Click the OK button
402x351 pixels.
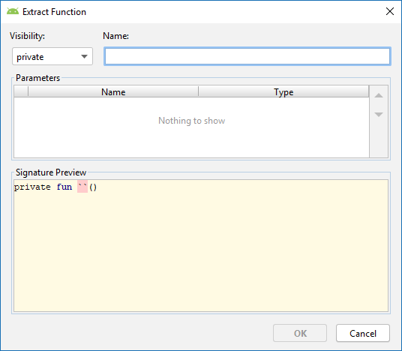pyautogui.click(x=300, y=333)
